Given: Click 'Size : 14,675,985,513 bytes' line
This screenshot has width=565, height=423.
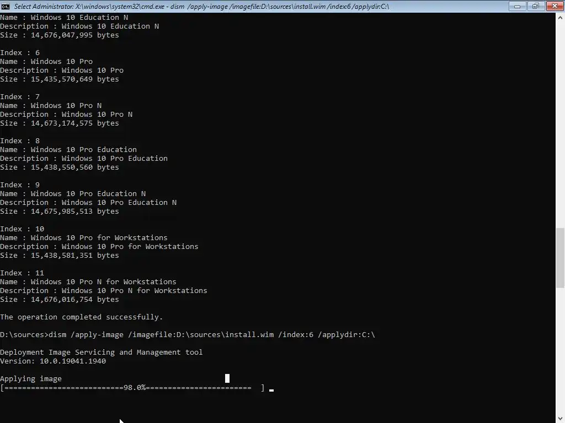Looking at the screenshot, I should coord(60,211).
